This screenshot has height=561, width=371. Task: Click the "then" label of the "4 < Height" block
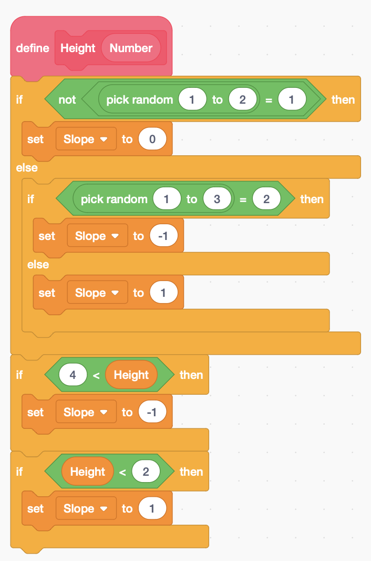coord(191,375)
